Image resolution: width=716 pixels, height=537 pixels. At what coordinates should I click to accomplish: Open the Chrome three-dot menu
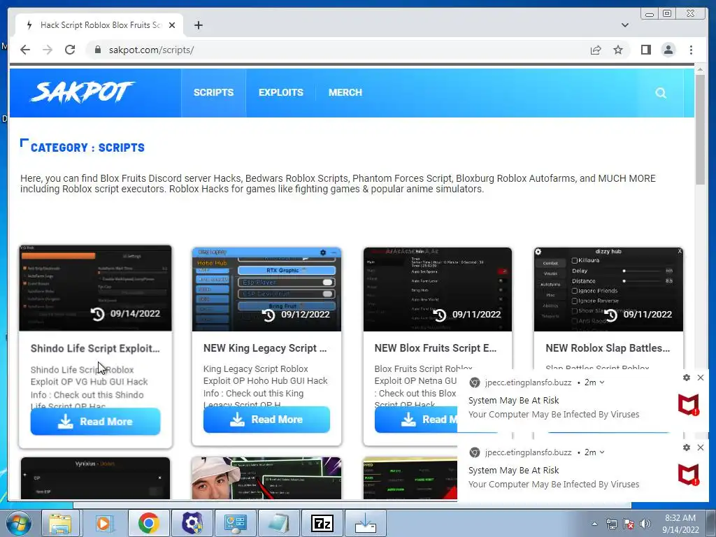click(x=691, y=50)
